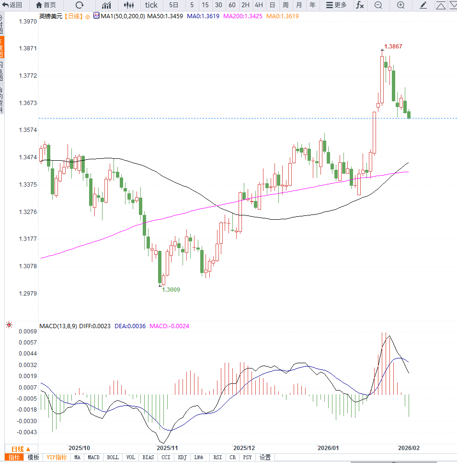Click the MA1 indicator chart icon

[96, 15]
